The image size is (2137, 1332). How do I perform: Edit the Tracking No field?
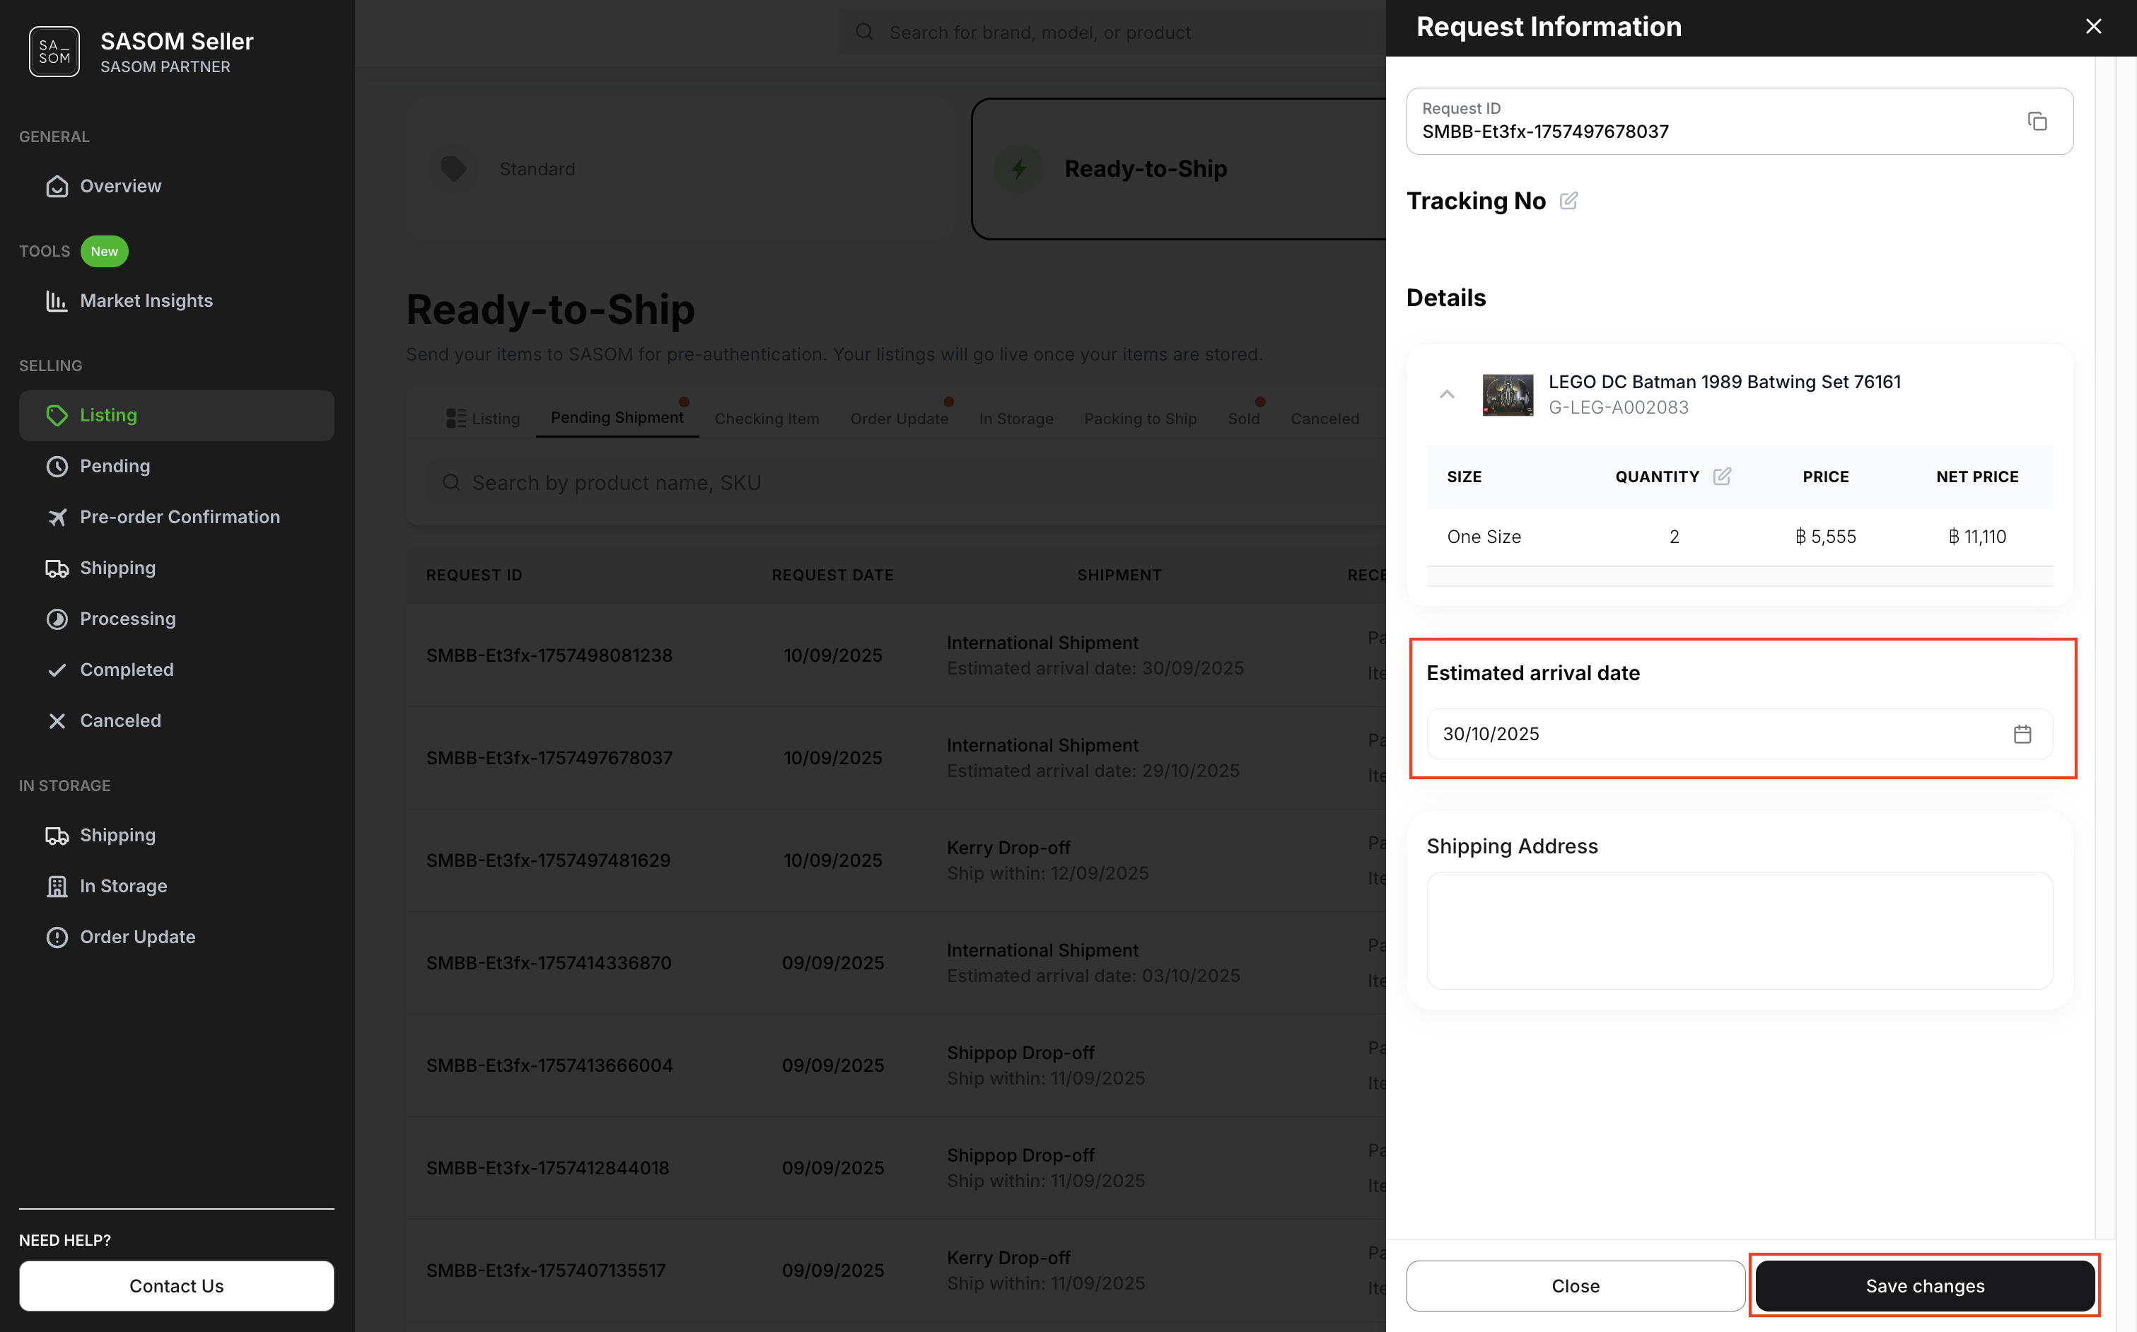tap(1570, 201)
